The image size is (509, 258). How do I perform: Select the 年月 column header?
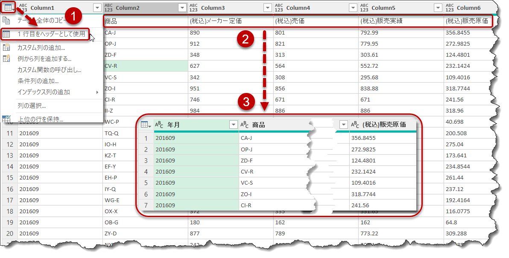[x=196, y=125]
